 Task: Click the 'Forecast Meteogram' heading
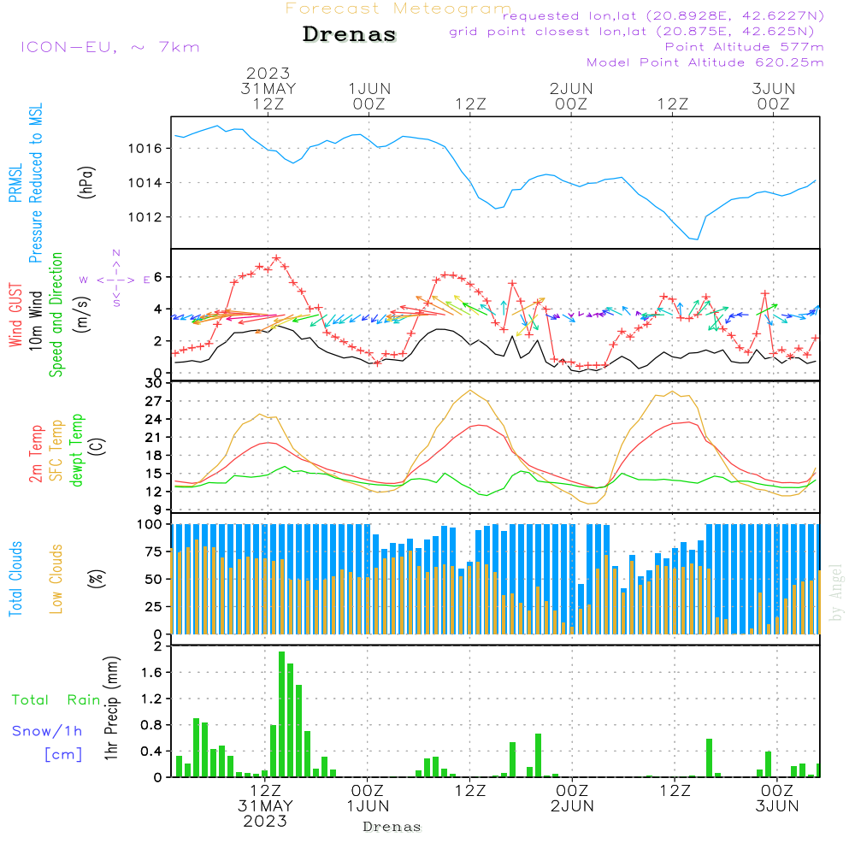398,9
